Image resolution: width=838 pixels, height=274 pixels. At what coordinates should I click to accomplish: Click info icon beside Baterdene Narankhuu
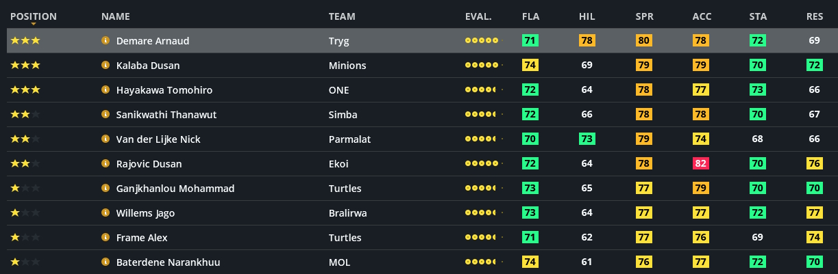pyautogui.click(x=106, y=262)
